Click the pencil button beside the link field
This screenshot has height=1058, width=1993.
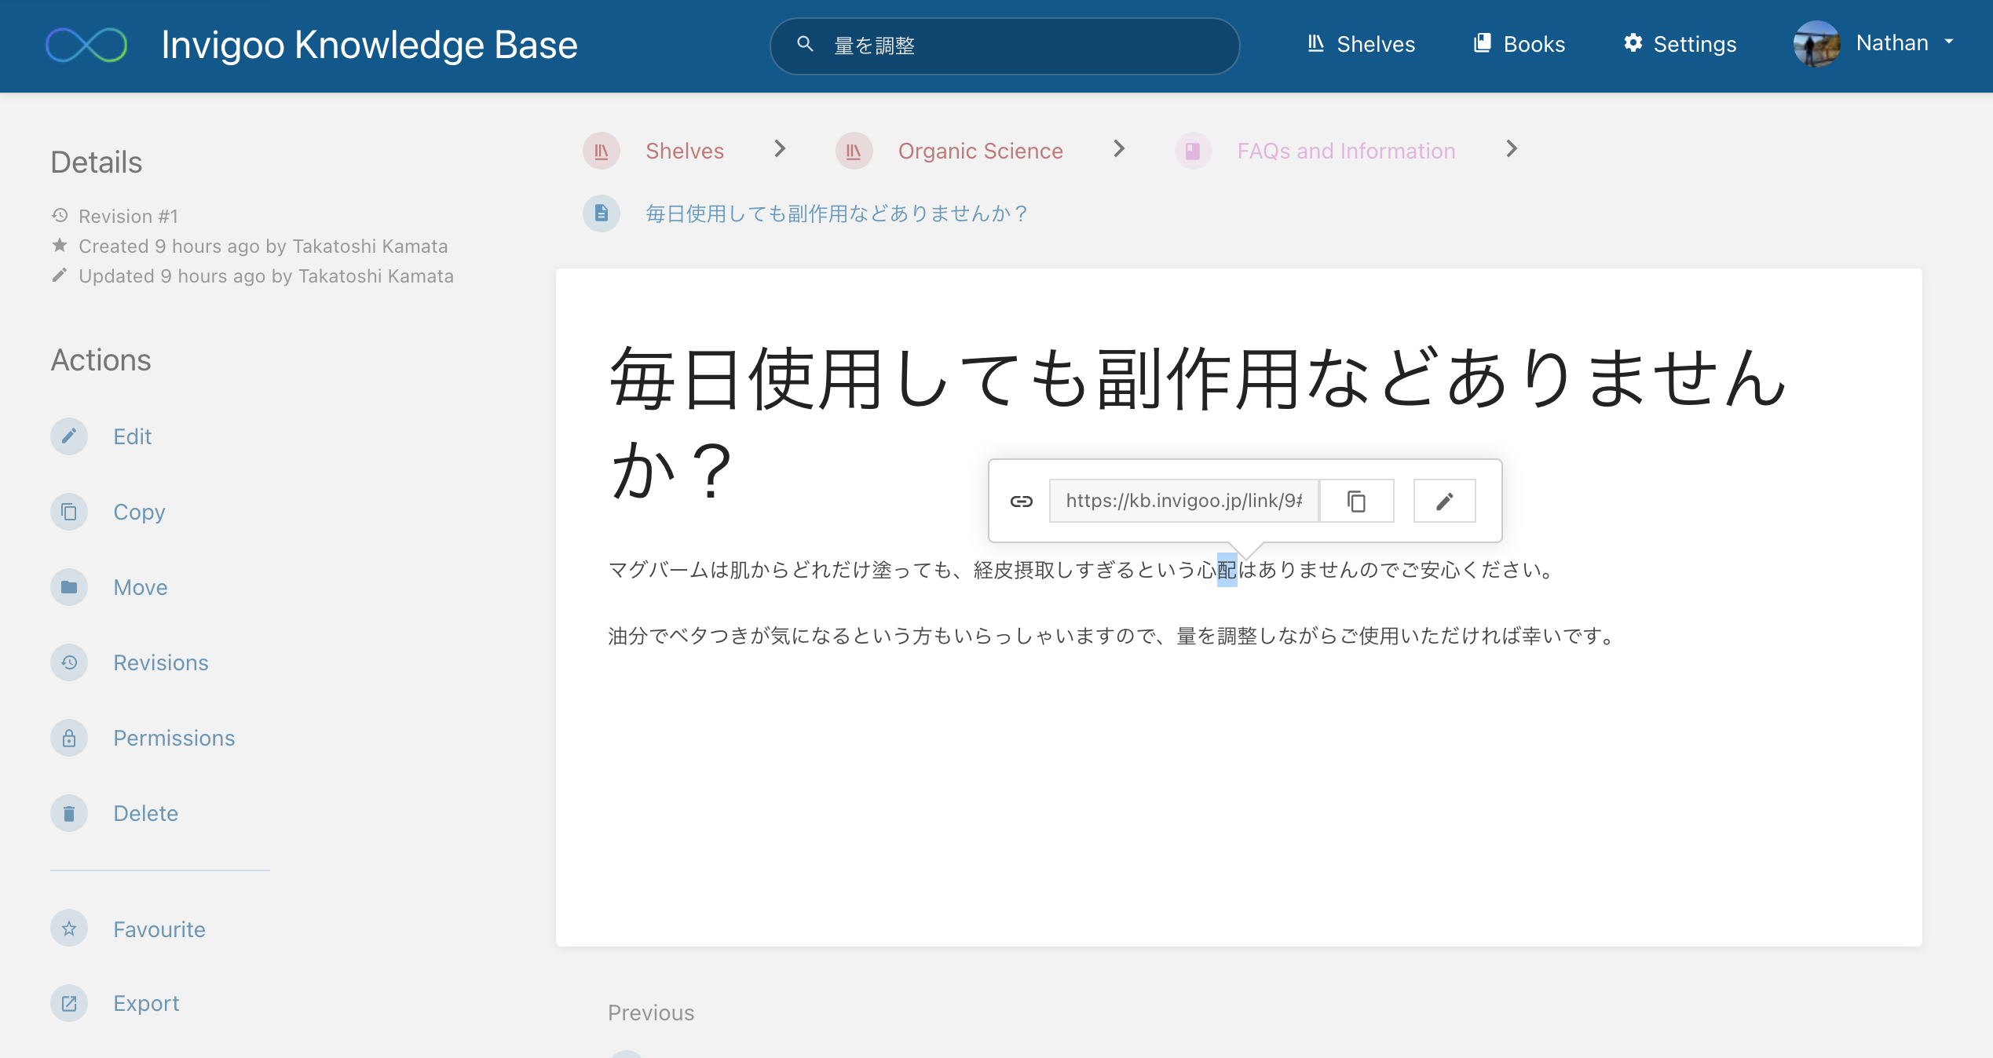pyautogui.click(x=1444, y=501)
